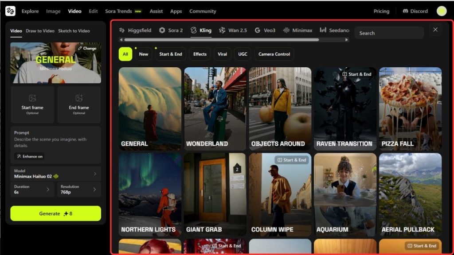The image size is (454, 255).
Task: Open the Resolution 768p selector
Action: 79,189
